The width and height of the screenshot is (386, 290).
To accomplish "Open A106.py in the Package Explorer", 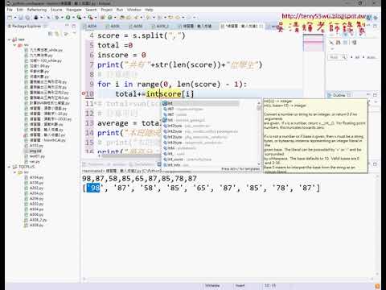I will (36, 183).
